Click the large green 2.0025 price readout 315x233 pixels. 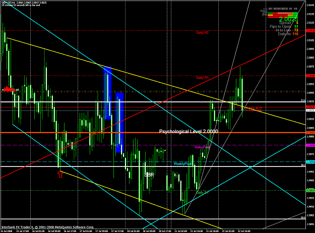point(288,19)
